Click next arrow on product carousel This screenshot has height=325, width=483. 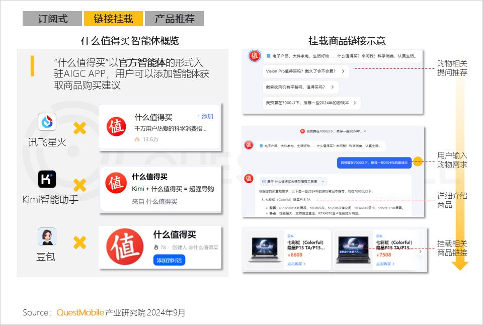pyautogui.click(x=420, y=252)
